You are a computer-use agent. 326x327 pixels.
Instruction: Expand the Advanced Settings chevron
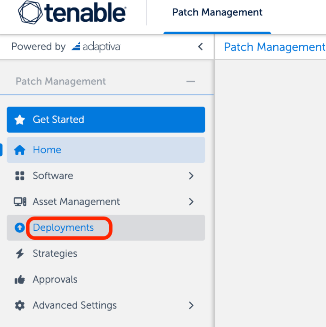pyautogui.click(x=191, y=305)
